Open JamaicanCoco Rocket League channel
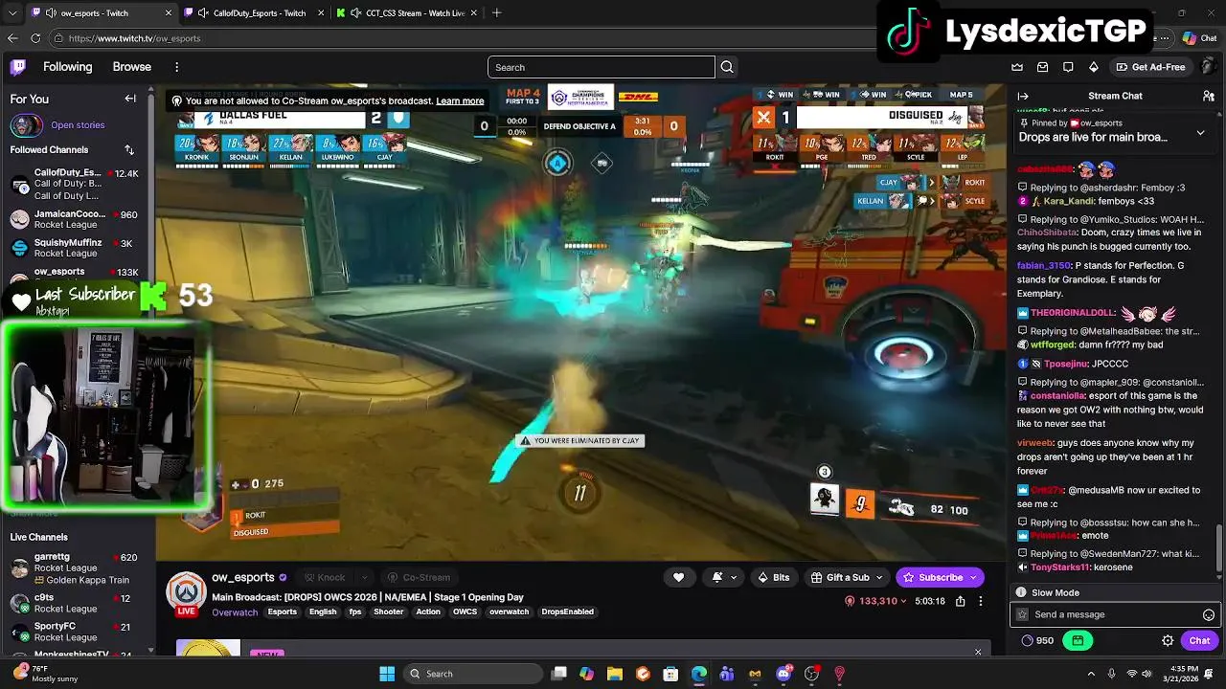This screenshot has width=1226, height=689. pyautogui.click(x=75, y=219)
